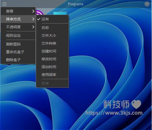The height and width of the screenshot is (130, 152).
Task: Open the 查看 submenu
Action: [18, 11]
